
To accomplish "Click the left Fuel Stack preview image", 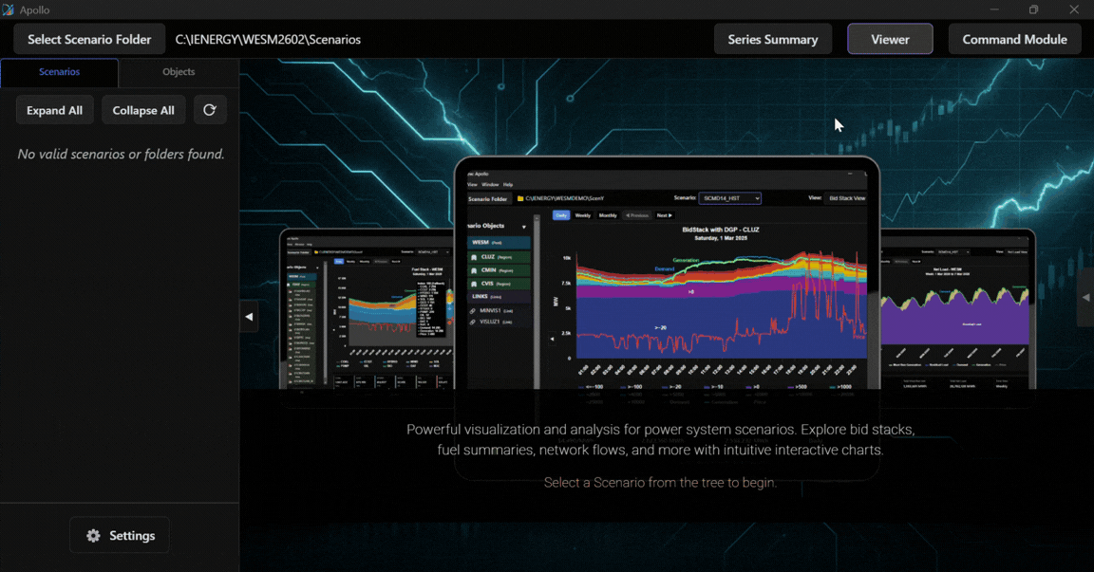I will 366,308.
